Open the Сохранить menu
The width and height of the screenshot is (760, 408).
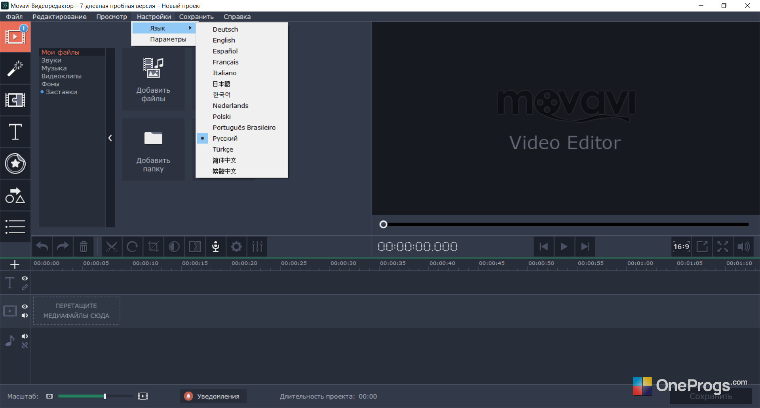(x=196, y=17)
